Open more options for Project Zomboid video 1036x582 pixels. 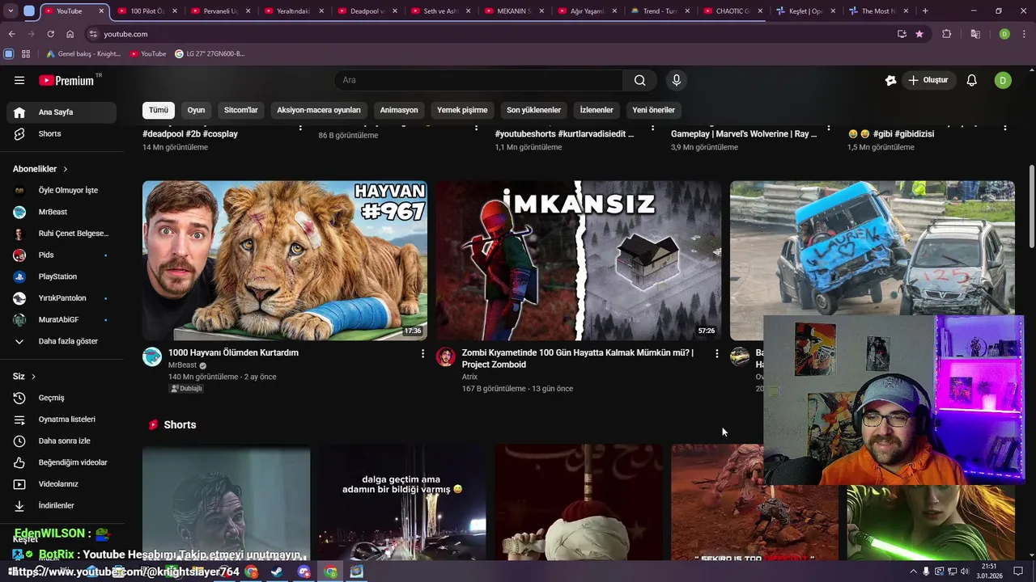tap(716, 353)
